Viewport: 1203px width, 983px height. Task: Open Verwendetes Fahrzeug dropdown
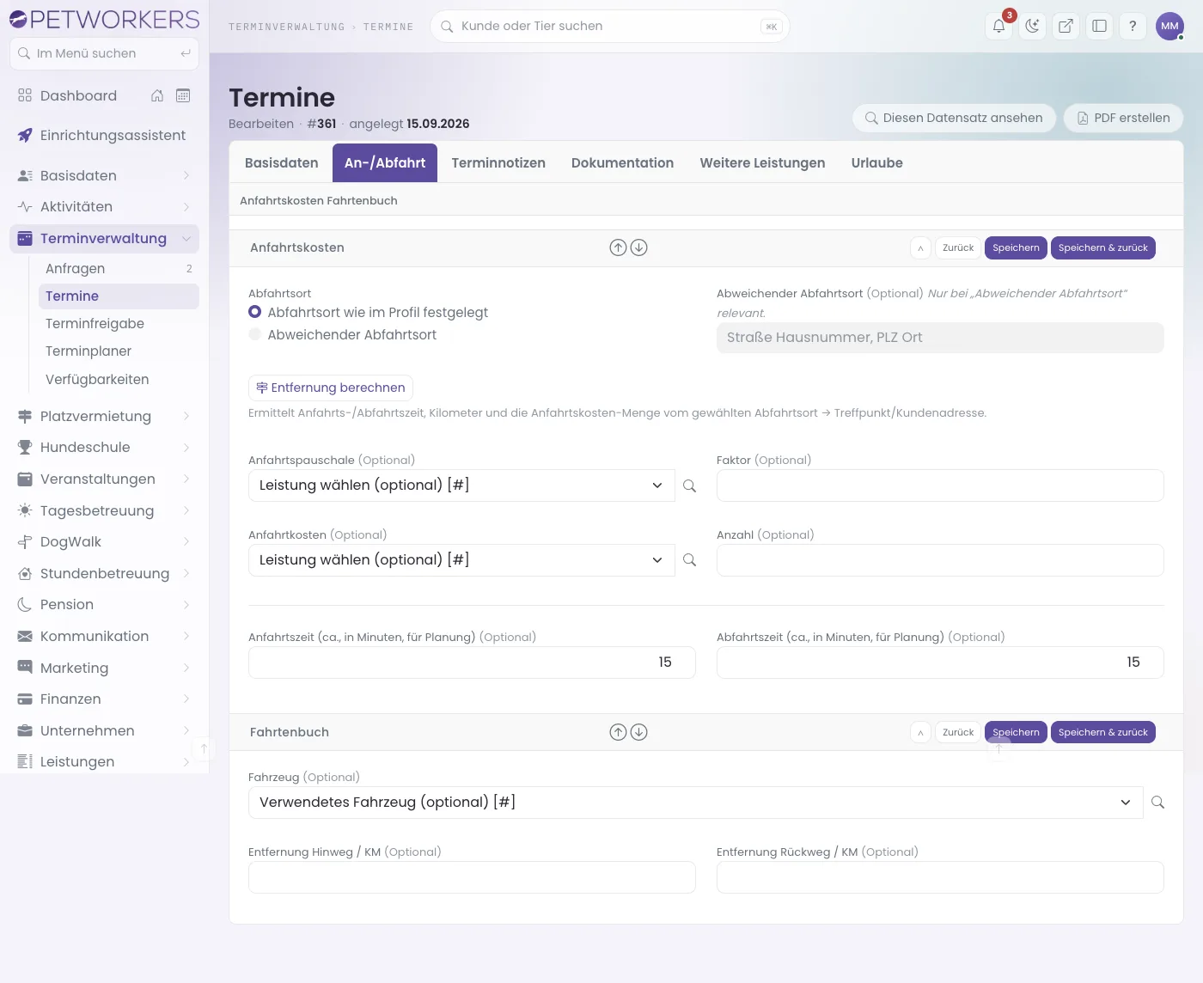point(695,803)
